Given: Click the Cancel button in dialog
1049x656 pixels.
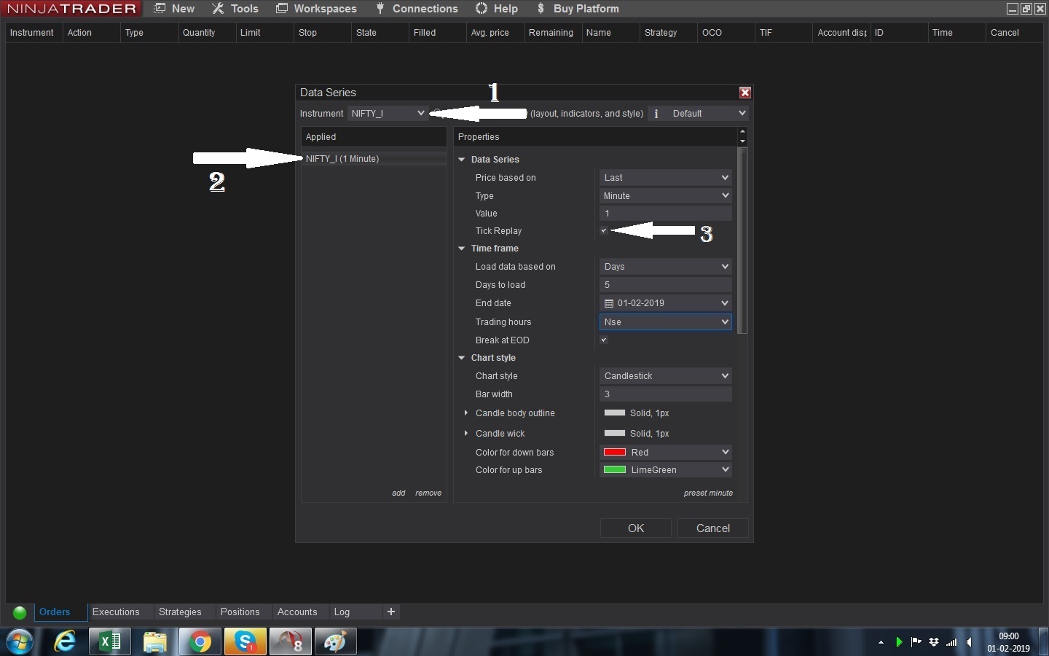Looking at the screenshot, I should click(x=713, y=528).
